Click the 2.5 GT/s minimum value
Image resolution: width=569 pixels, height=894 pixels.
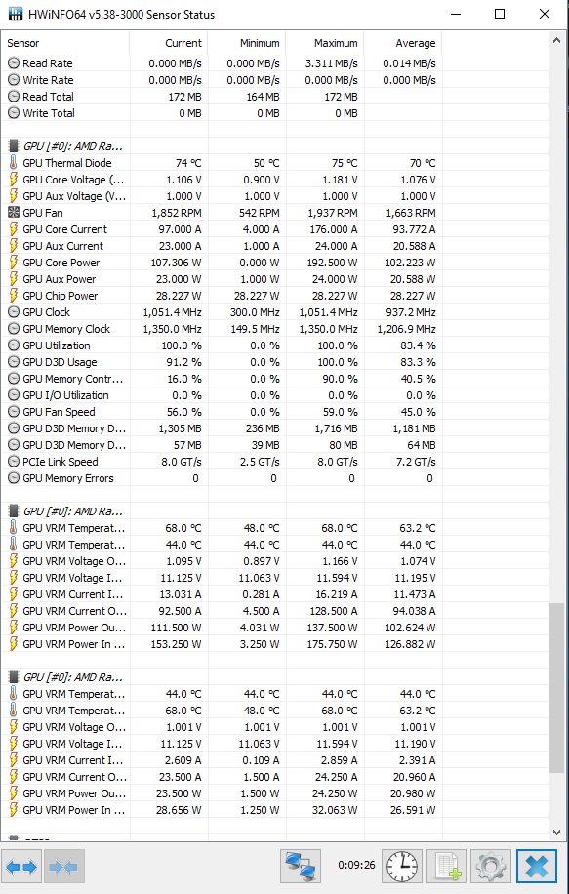pyautogui.click(x=260, y=462)
